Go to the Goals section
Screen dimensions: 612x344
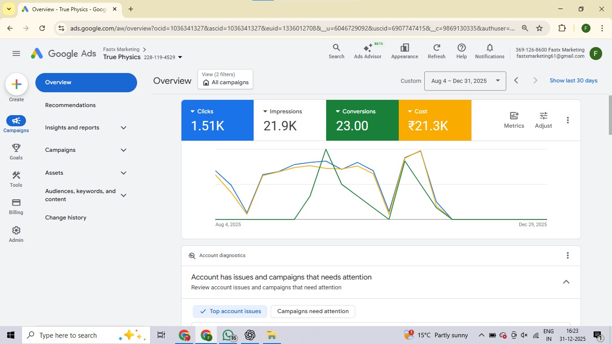tap(16, 151)
